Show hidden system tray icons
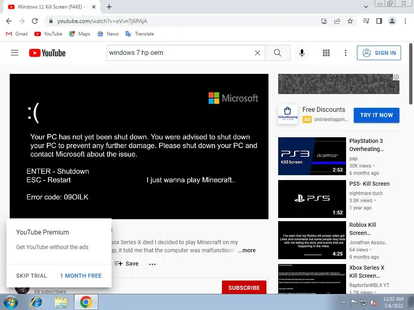 coord(344,302)
